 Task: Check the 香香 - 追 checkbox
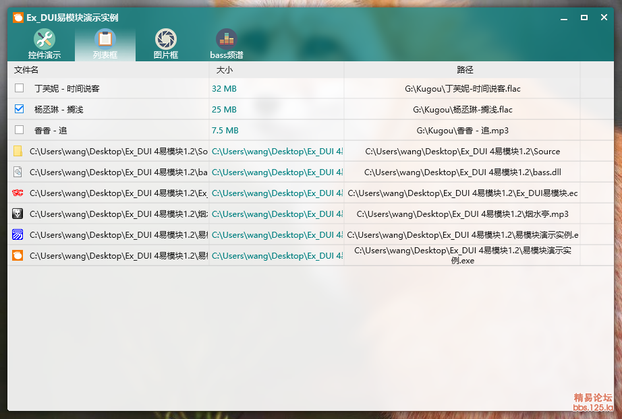click(19, 130)
